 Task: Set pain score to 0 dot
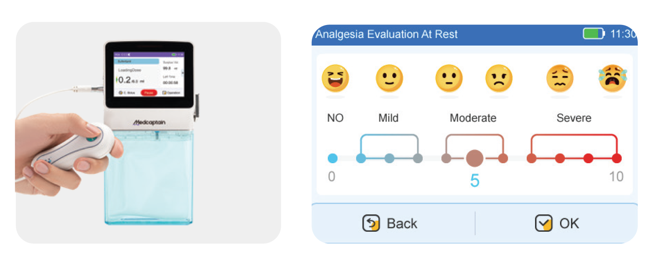point(333,158)
